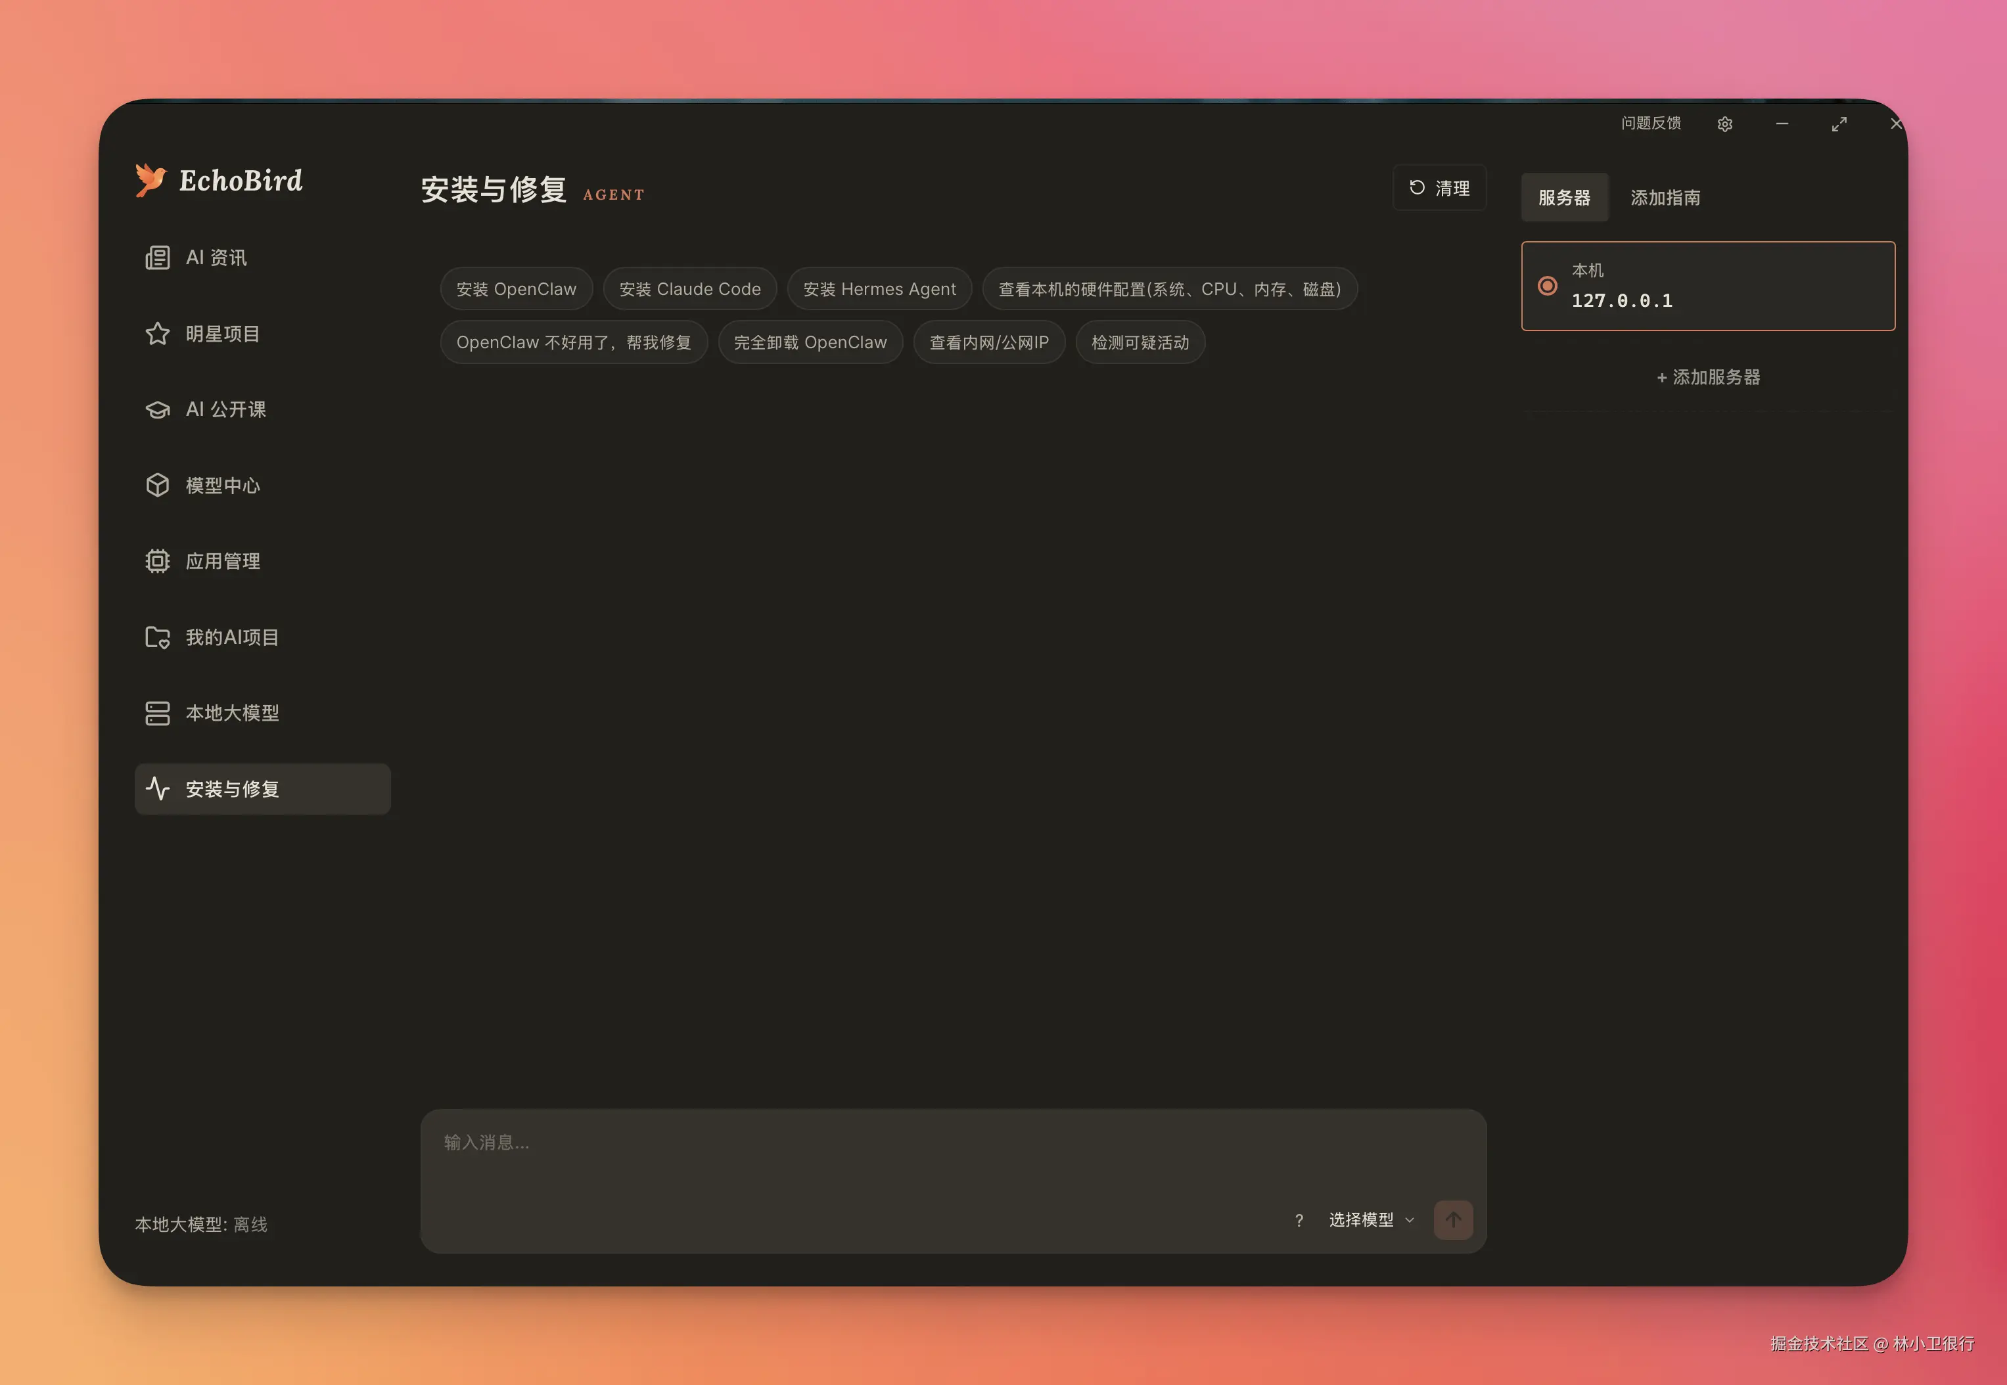Select 安装与修复 in the sidebar
Viewport: 2007px width, 1385px height.
(x=262, y=789)
